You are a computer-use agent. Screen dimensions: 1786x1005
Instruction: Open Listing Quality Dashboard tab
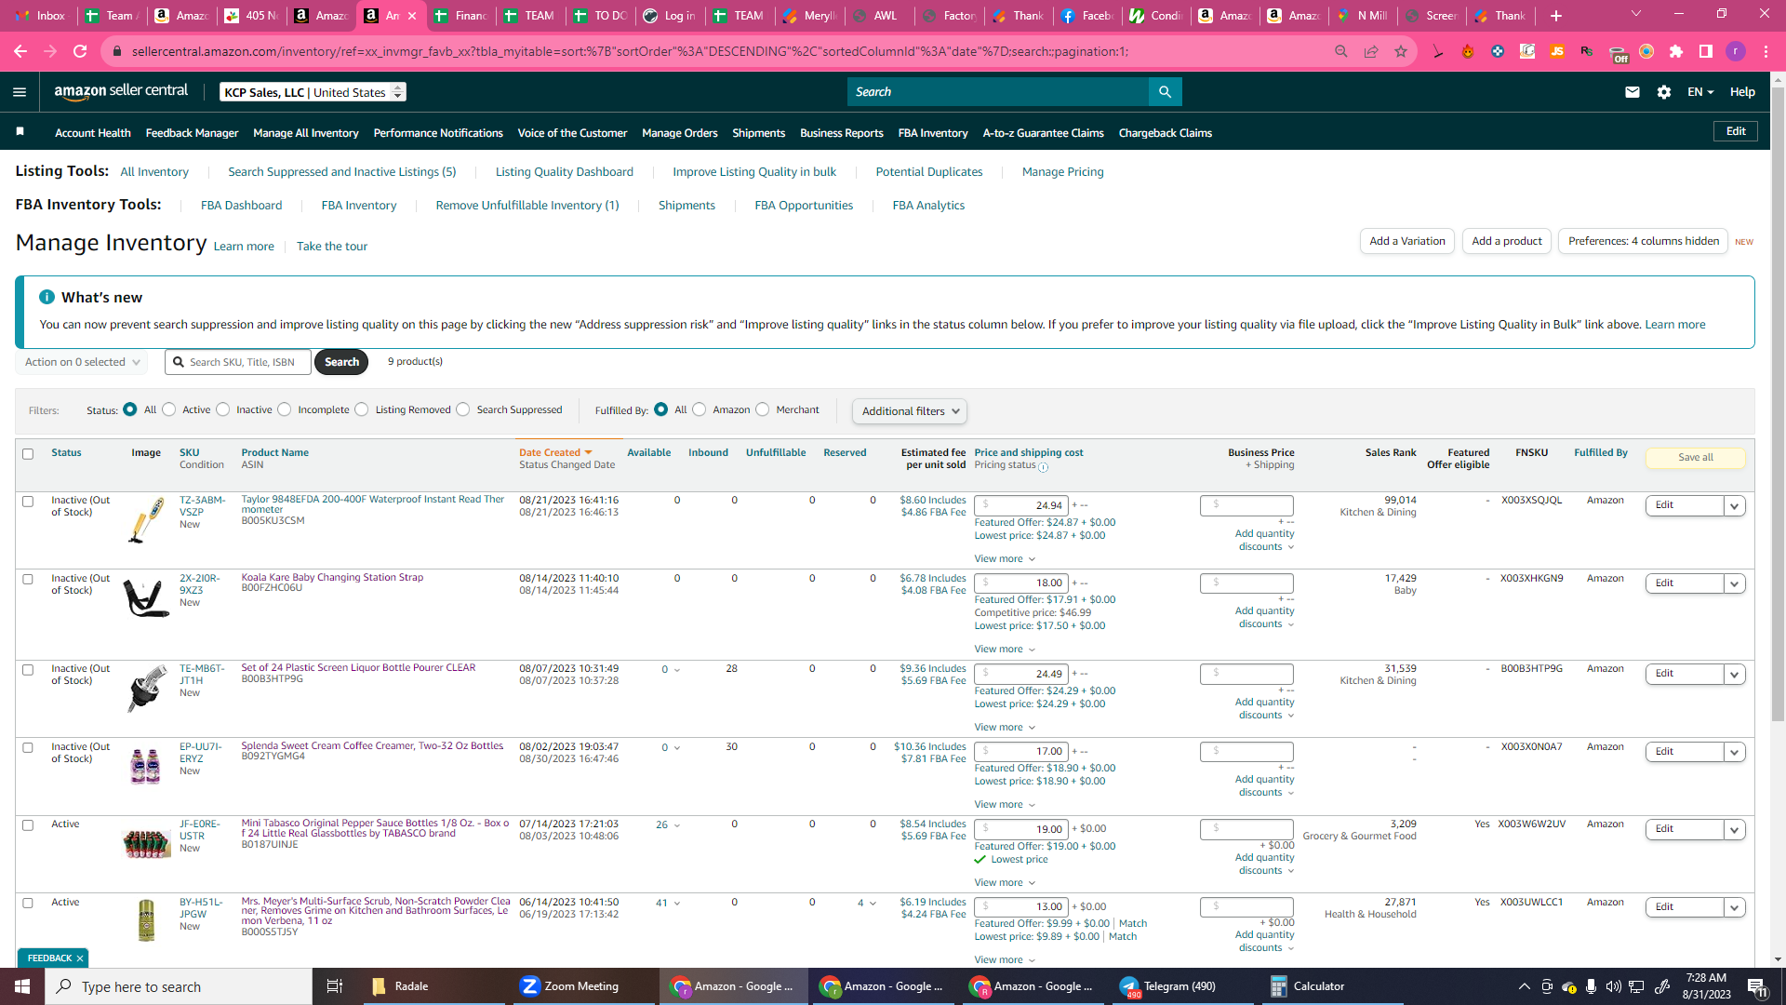(x=565, y=172)
